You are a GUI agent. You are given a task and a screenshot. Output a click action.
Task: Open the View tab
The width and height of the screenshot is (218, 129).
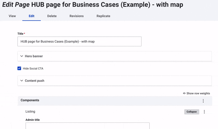(x=12, y=16)
